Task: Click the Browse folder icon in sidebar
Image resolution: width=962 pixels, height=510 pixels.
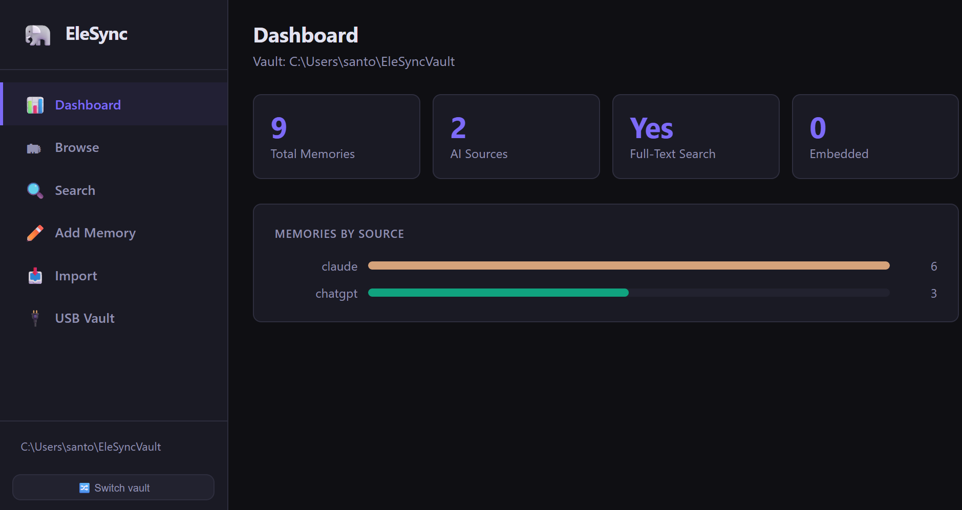Action: tap(34, 148)
